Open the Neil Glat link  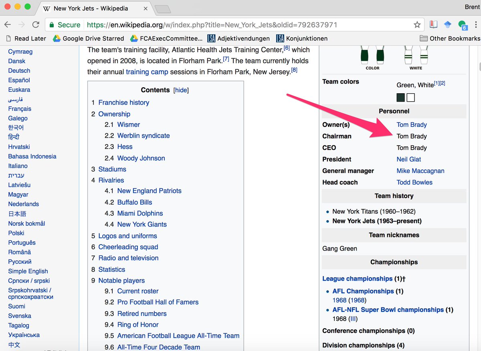click(x=409, y=159)
